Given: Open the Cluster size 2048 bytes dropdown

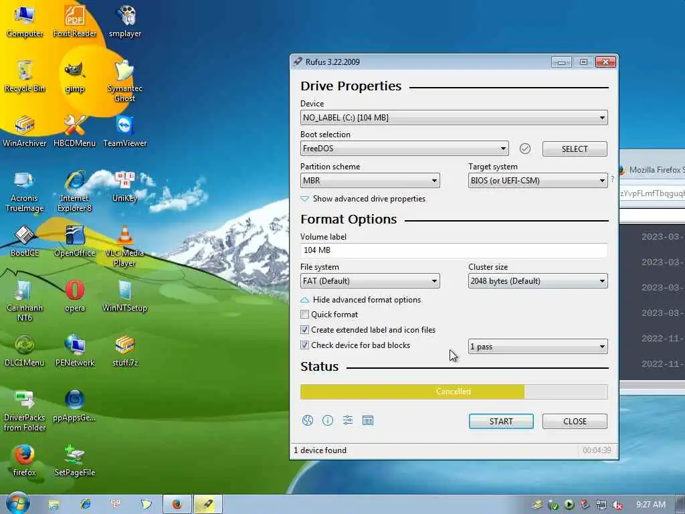Looking at the screenshot, I should click(538, 281).
